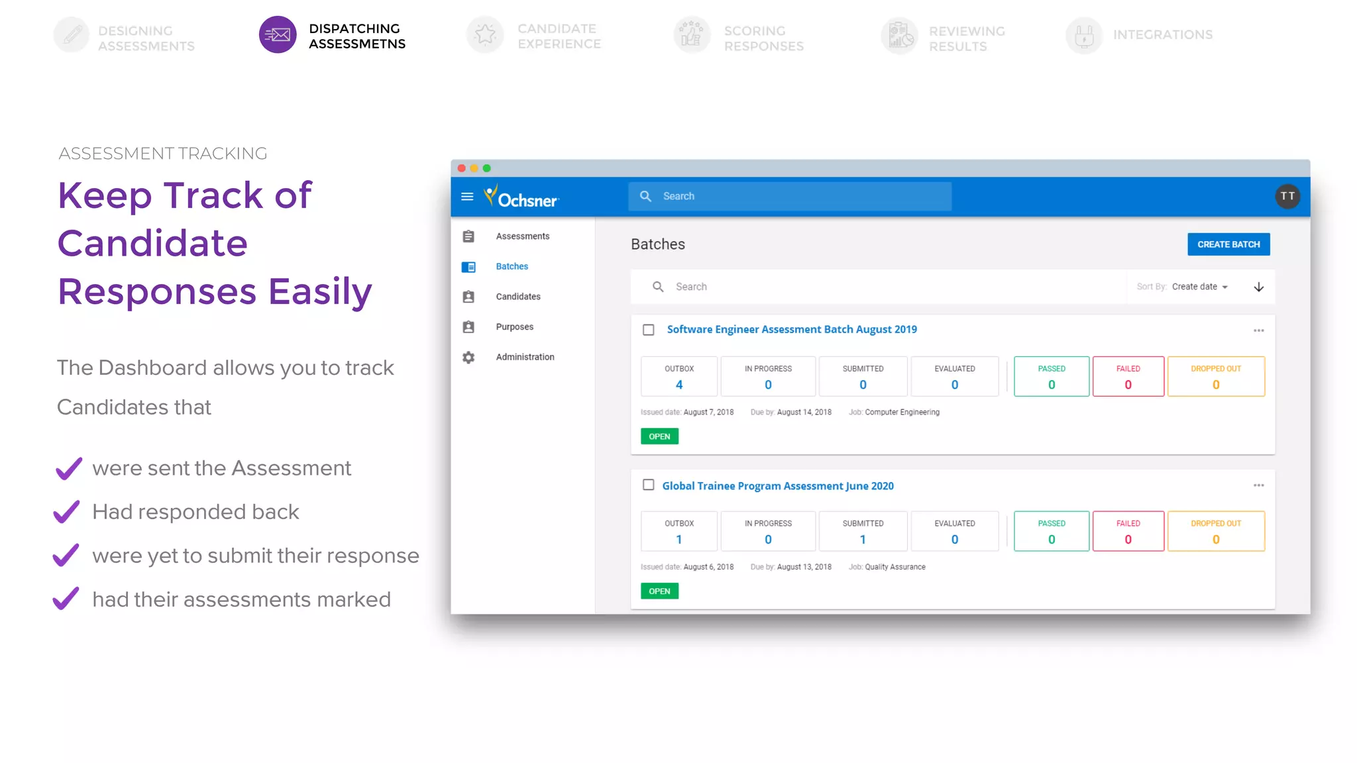Click the Assessments clipboard icon in sidebar

tap(468, 236)
